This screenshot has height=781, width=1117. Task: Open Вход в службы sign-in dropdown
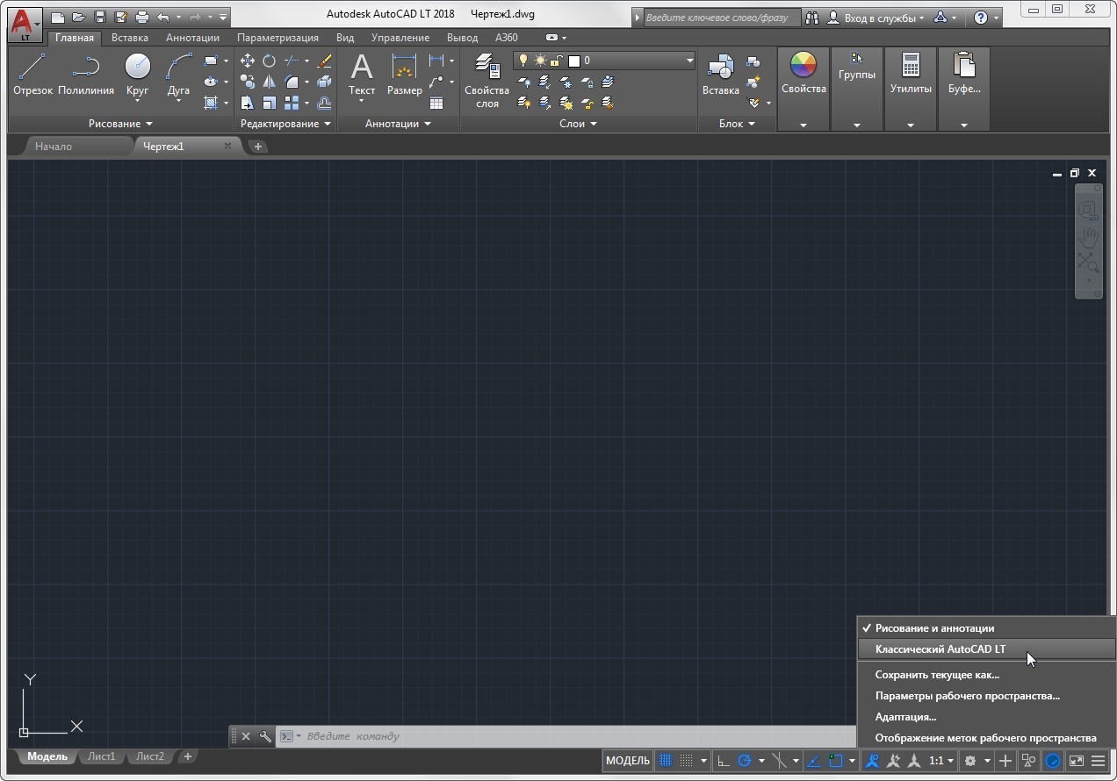point(884,18)
